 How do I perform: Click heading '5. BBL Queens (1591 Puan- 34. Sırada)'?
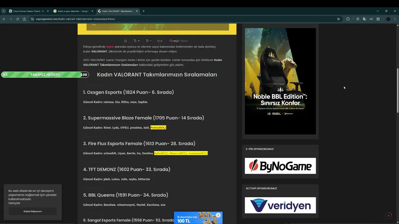click(x=126, y=195)
